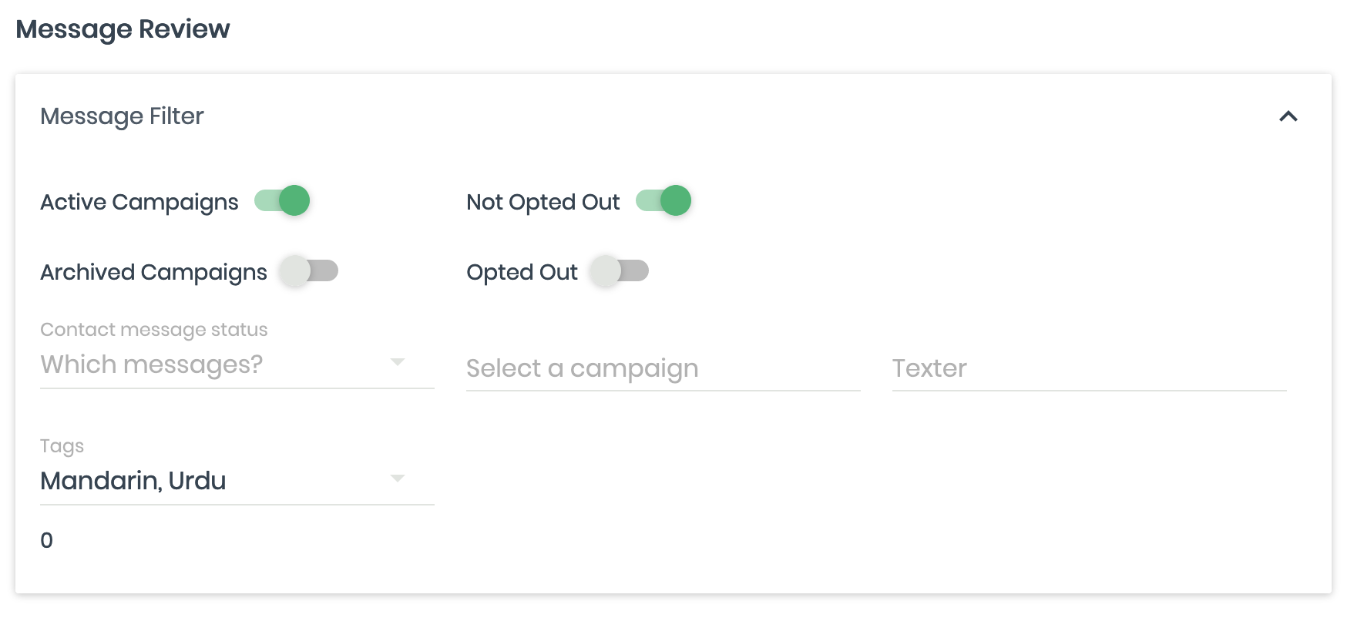Click the Archived Campaigns label
Screen dimensions: 1364x618
point(153,272)
